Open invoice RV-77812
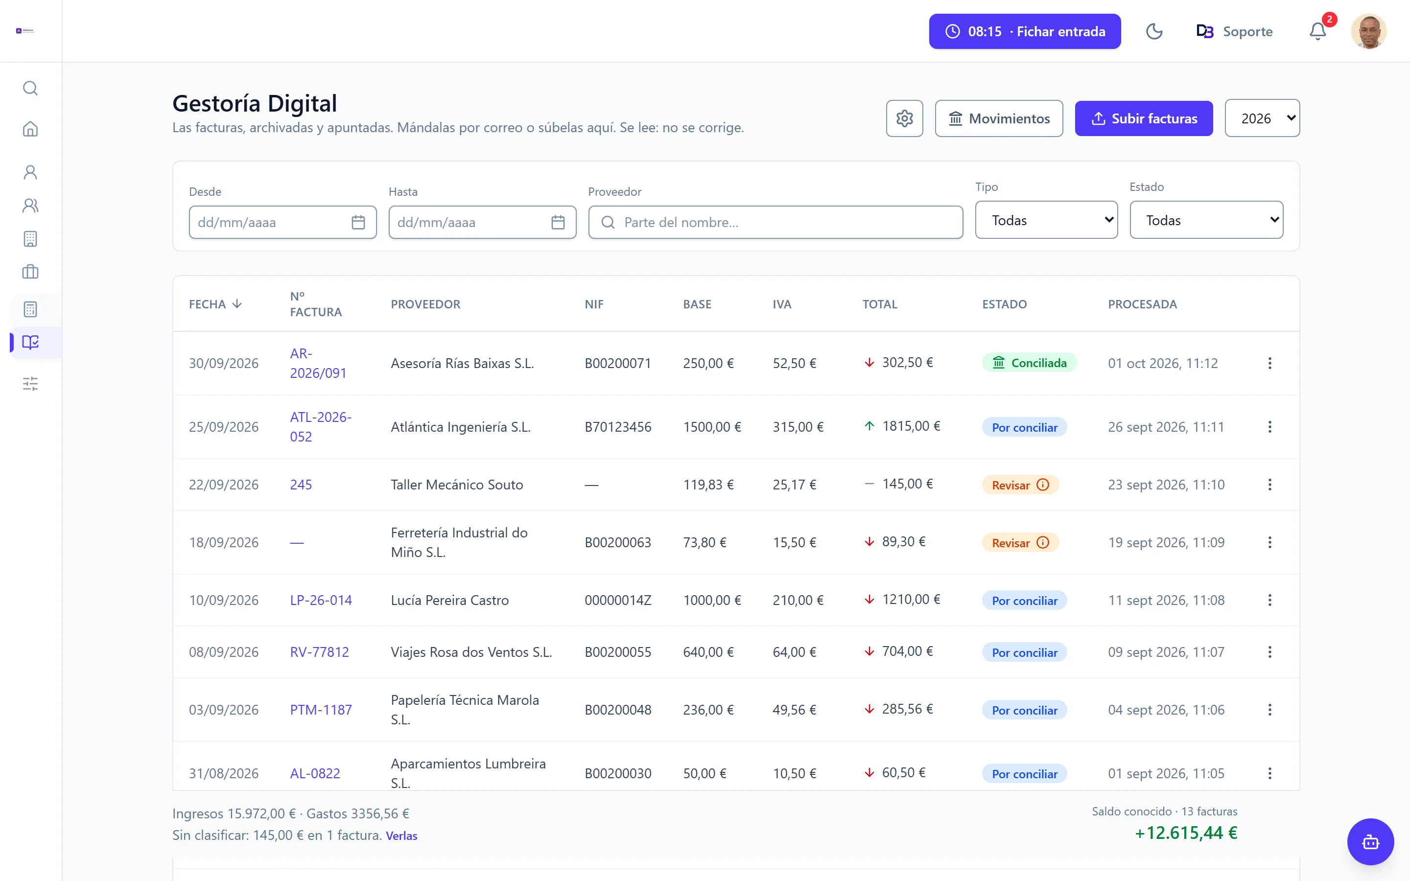Viewport: 1410px width, 881px height. pos(319,652)
